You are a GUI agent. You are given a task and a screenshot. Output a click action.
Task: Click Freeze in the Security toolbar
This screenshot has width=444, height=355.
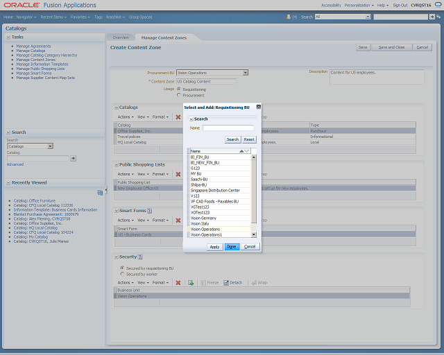click(210, 282)
